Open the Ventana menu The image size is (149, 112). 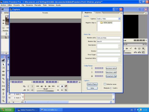tap(51, 5)
